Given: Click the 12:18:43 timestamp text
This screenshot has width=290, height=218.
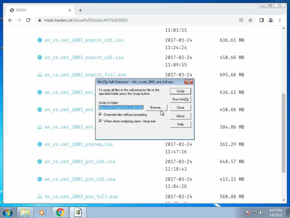Looking at the screenshot, I should (176, 169).
